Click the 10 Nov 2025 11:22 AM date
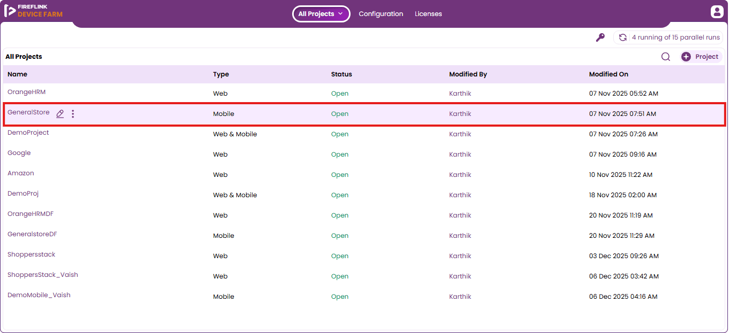 point(621,175)
